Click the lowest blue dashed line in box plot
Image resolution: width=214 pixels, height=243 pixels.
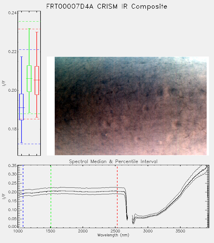(x=29, y=144)
